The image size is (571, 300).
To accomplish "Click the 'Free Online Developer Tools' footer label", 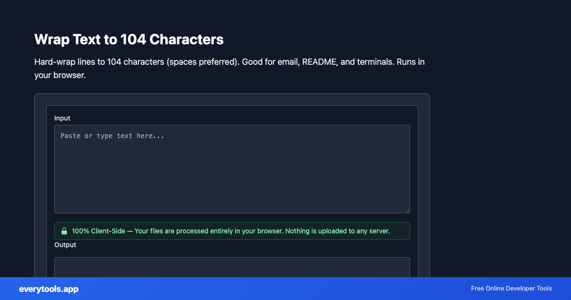I will coord(511,289).
